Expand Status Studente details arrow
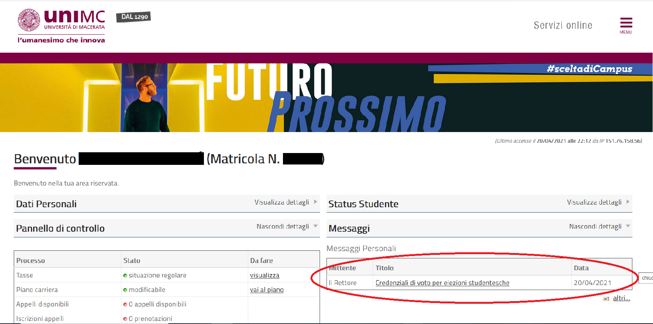The height and width of the screenshot is (324, 653). click(x=628, y=202)
